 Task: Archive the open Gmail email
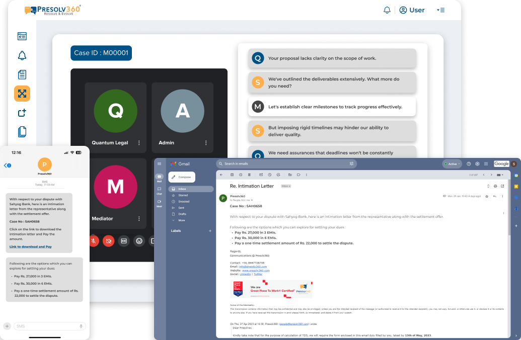pos(232,175)
